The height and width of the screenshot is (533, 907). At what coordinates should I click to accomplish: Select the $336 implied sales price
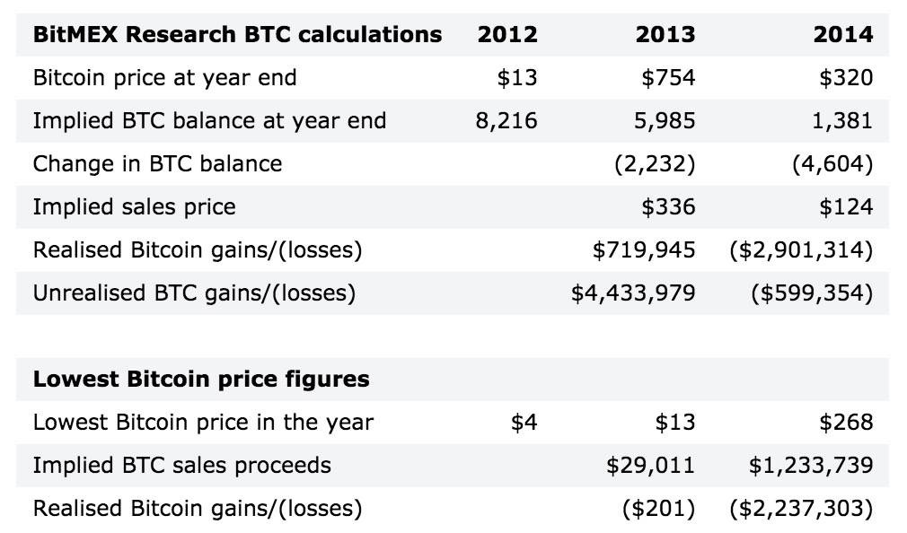point(668,207)
